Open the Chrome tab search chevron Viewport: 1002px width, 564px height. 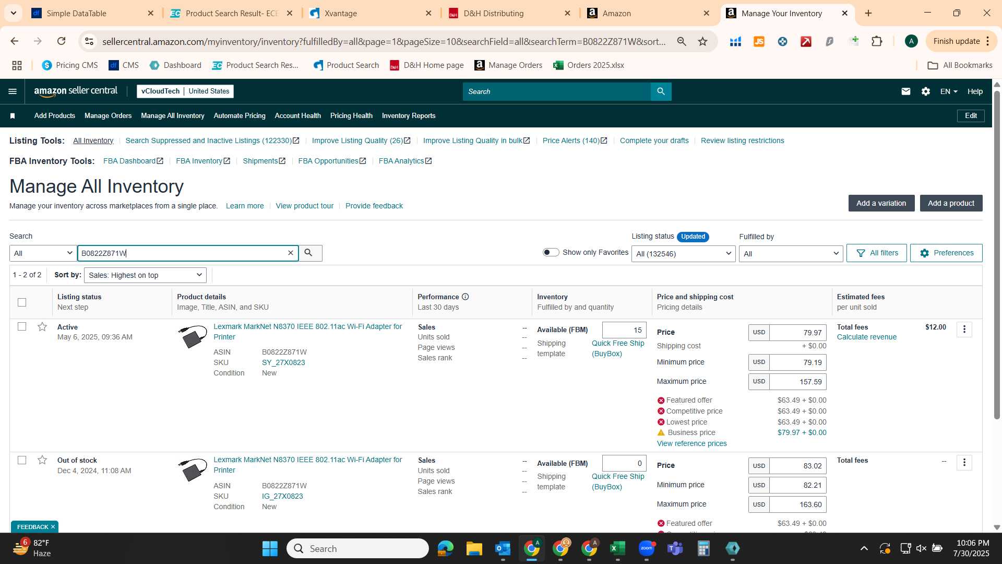coord(14,13)
